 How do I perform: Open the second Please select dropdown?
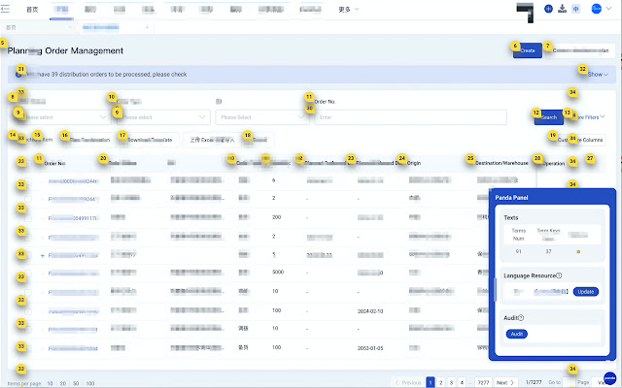click(x=163, y=117)
